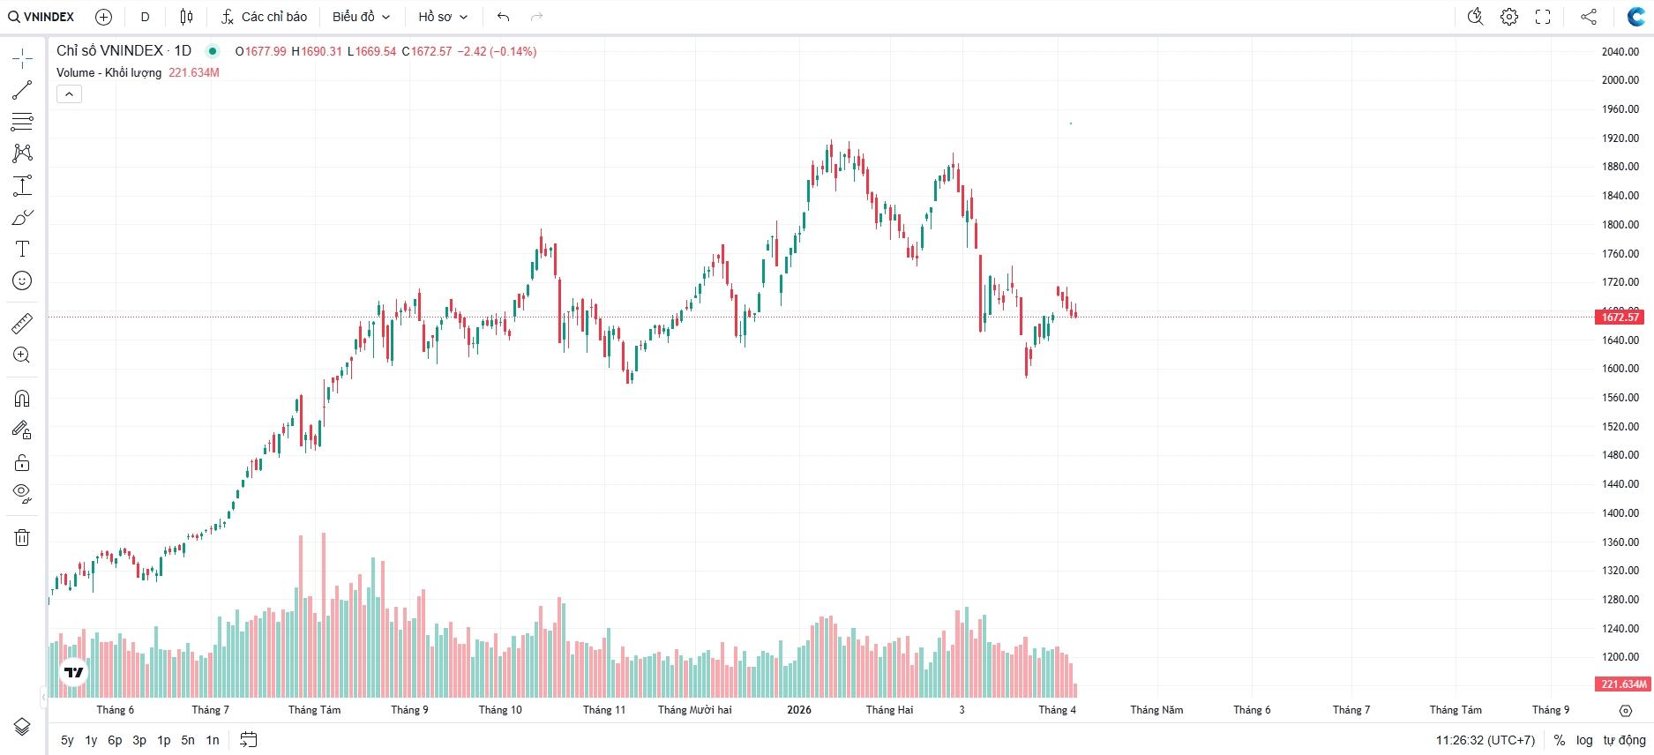Toggle percent scale
The width and height of the screenshot is (1654, 755).
[x=1560, y=740]
